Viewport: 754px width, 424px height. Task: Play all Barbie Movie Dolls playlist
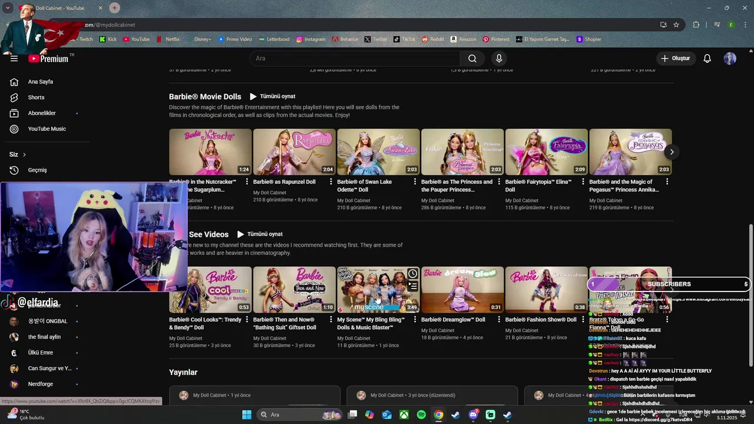[x=272, y=97]
